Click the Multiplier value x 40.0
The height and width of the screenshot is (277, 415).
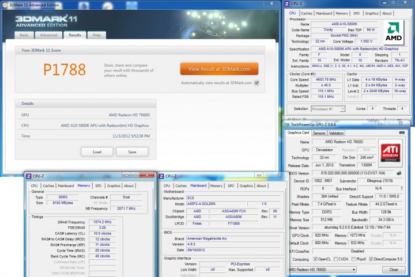(x=326, y=85)
